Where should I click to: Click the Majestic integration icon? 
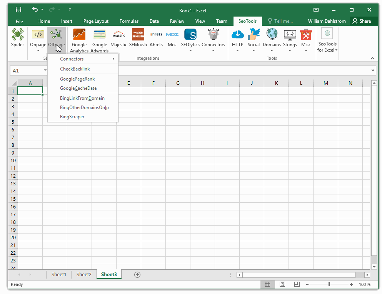coord(118,34)
